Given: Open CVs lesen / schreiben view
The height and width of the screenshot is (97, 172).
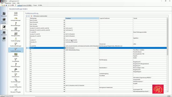Looking at the screenshot, I should (4, 21).
